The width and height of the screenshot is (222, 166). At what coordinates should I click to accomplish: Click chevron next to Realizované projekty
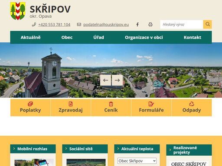(170, 150)
